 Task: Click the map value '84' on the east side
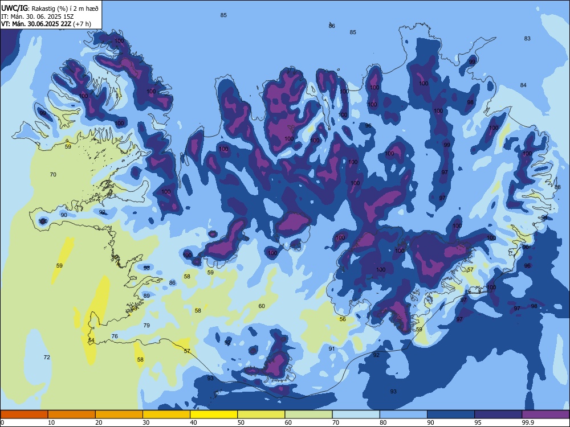523,85
